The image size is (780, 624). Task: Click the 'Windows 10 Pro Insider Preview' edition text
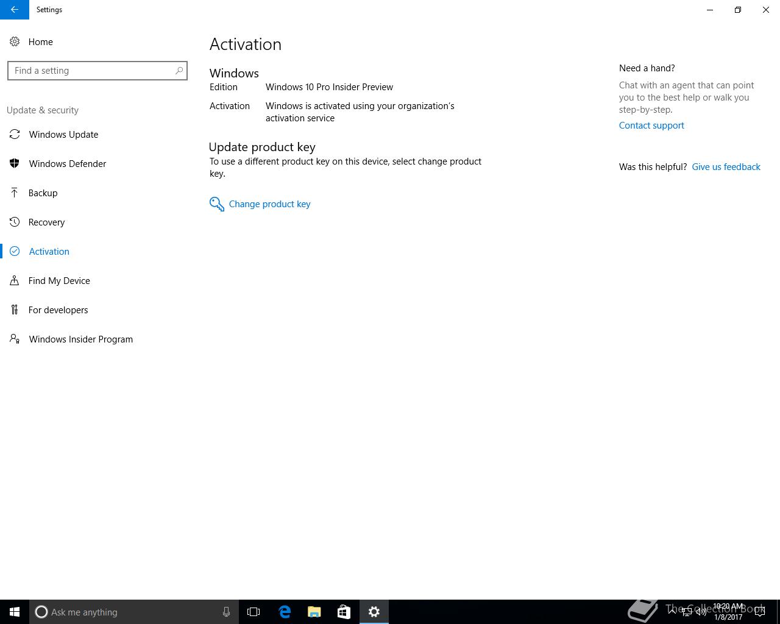click(329, 87)
